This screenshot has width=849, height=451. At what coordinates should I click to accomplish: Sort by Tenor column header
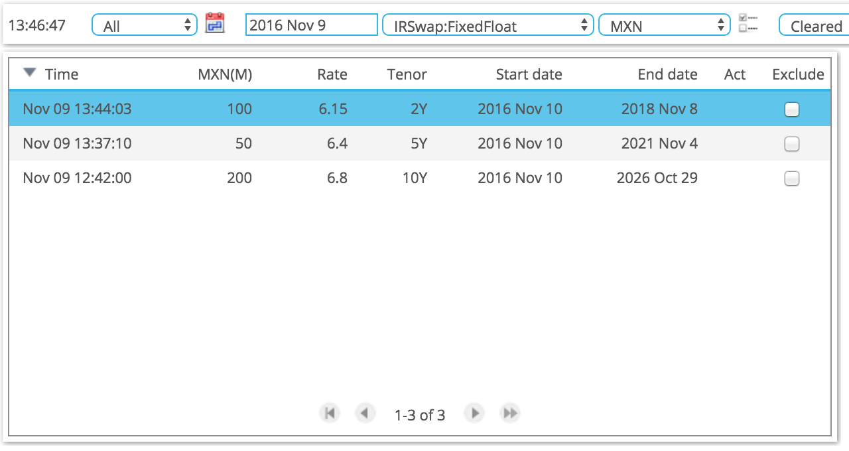[407, 74]
